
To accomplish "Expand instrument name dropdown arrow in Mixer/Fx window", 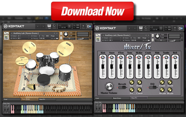I will (x=103, y=35).
